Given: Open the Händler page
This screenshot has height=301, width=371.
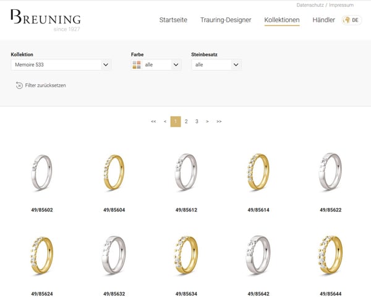Looking at the screenshot, I should click(x=323, y=20).
